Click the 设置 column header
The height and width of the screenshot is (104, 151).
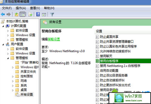click(x=99, y=31)
